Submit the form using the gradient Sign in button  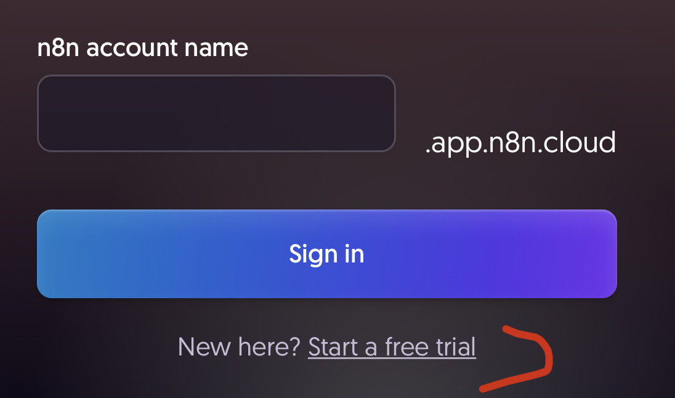(x=327, y=254)
